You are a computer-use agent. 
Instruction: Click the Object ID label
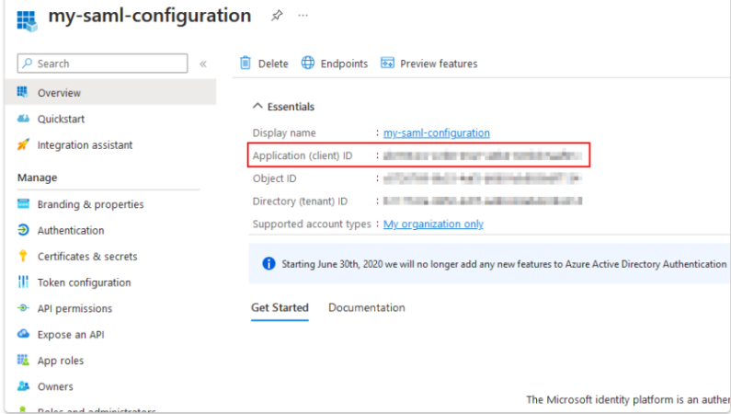click(x=274, y=178)
